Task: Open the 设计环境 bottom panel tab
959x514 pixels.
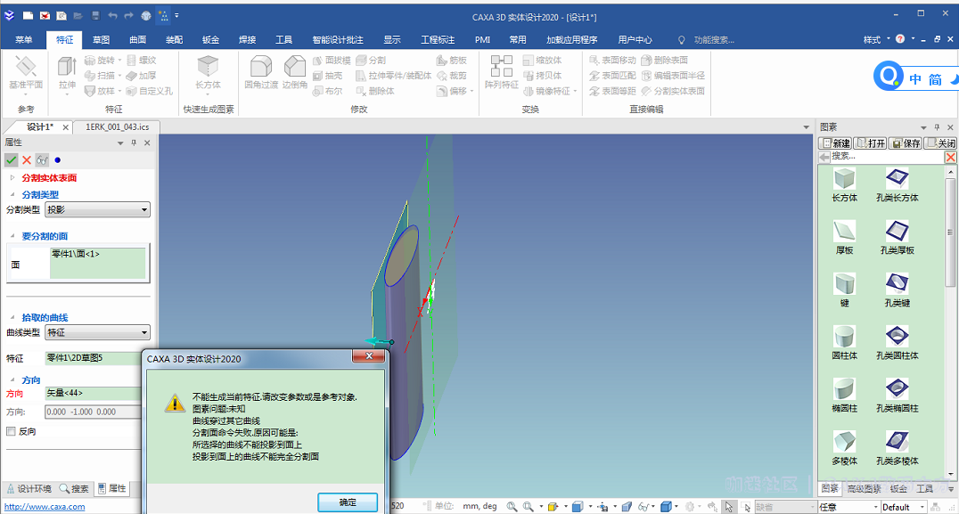Action: pos(29,489)
